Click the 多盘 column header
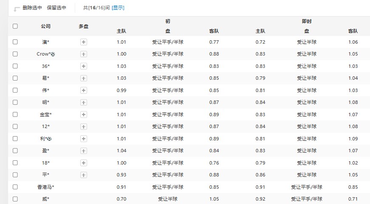This screenshot has width=370, height=204. point(84,26)
